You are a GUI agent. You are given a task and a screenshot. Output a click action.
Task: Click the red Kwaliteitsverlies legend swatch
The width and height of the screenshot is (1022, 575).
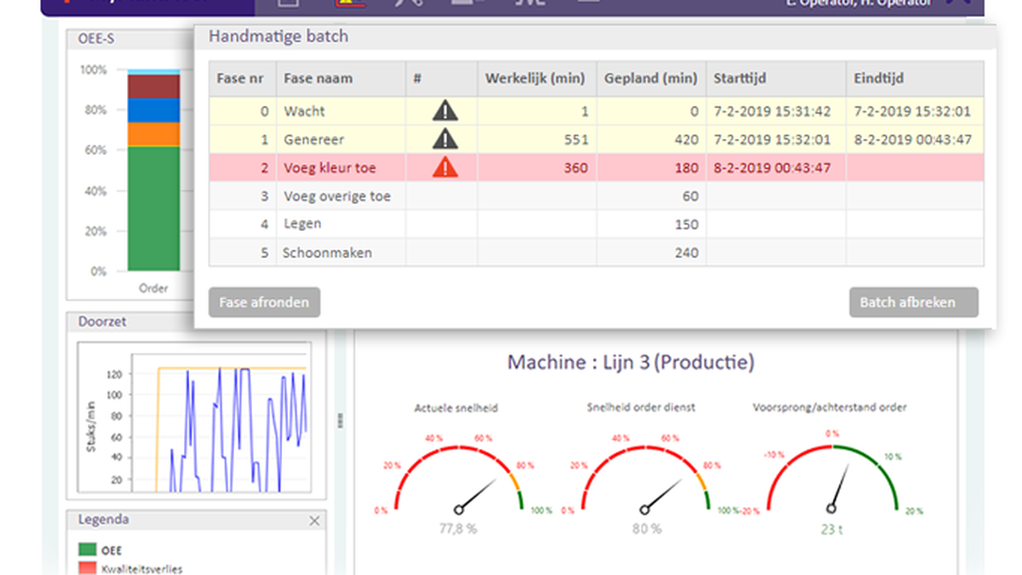(87, 568)
